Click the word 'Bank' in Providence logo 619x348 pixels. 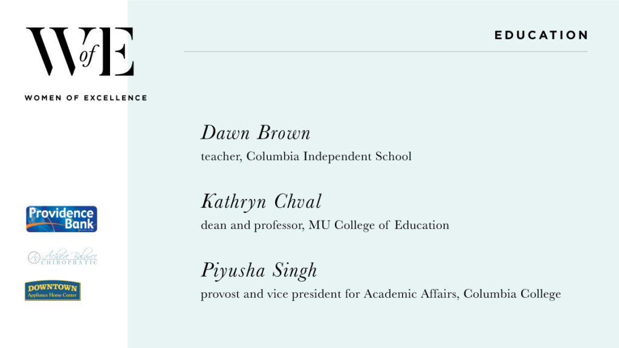coord(80,224)
